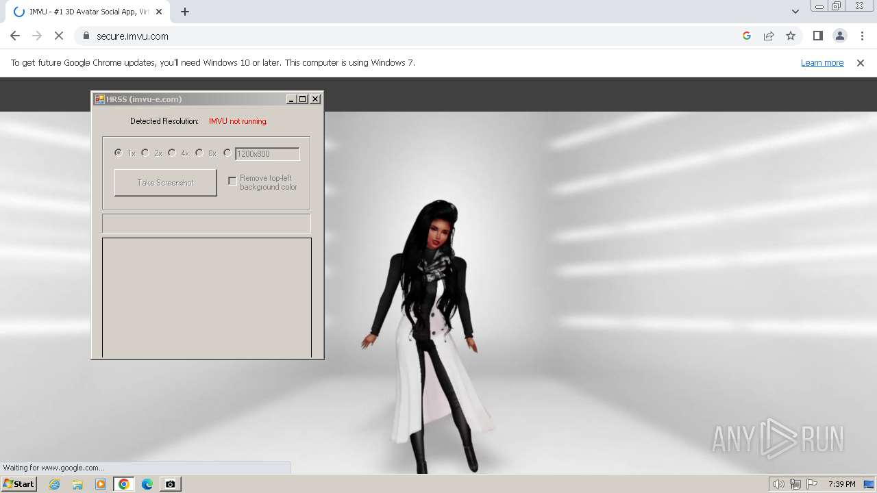Share this page icon

click(x=769, y=36)
